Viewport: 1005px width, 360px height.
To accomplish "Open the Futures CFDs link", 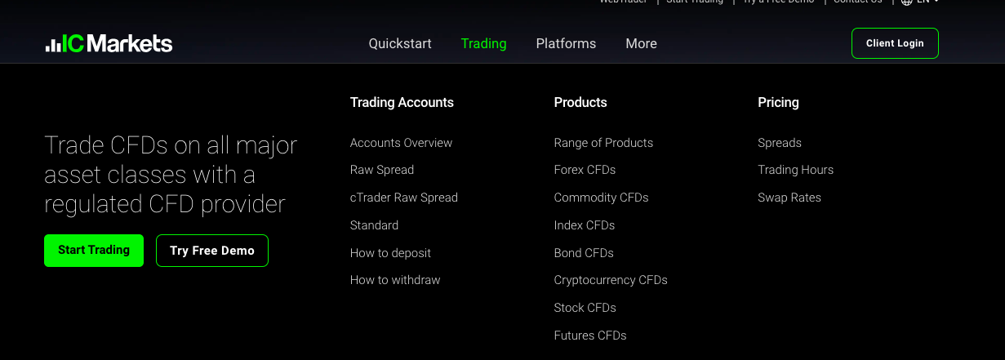I will point(590,336).
